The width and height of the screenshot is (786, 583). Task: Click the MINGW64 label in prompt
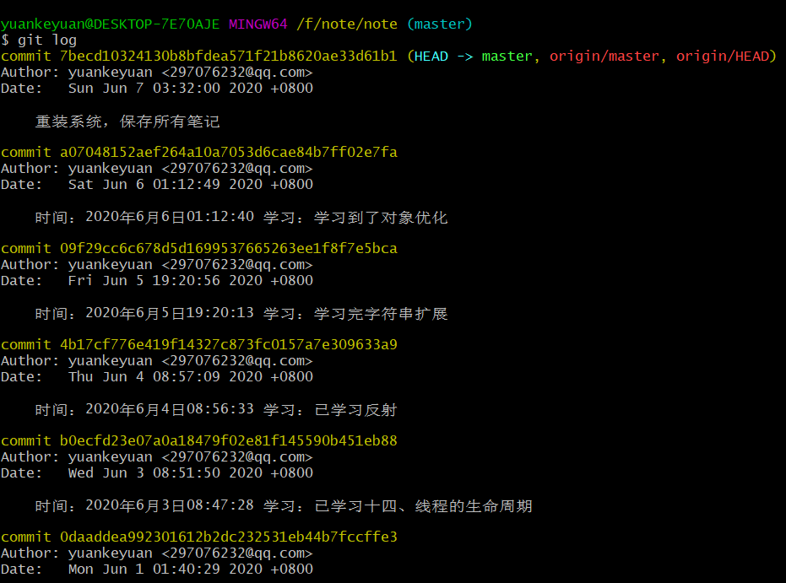point(258,24)
